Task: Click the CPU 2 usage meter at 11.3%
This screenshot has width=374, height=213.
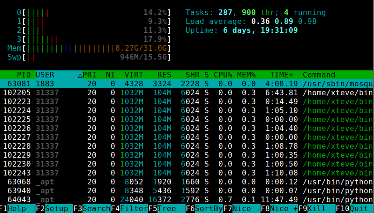Action: pos(94,30)
